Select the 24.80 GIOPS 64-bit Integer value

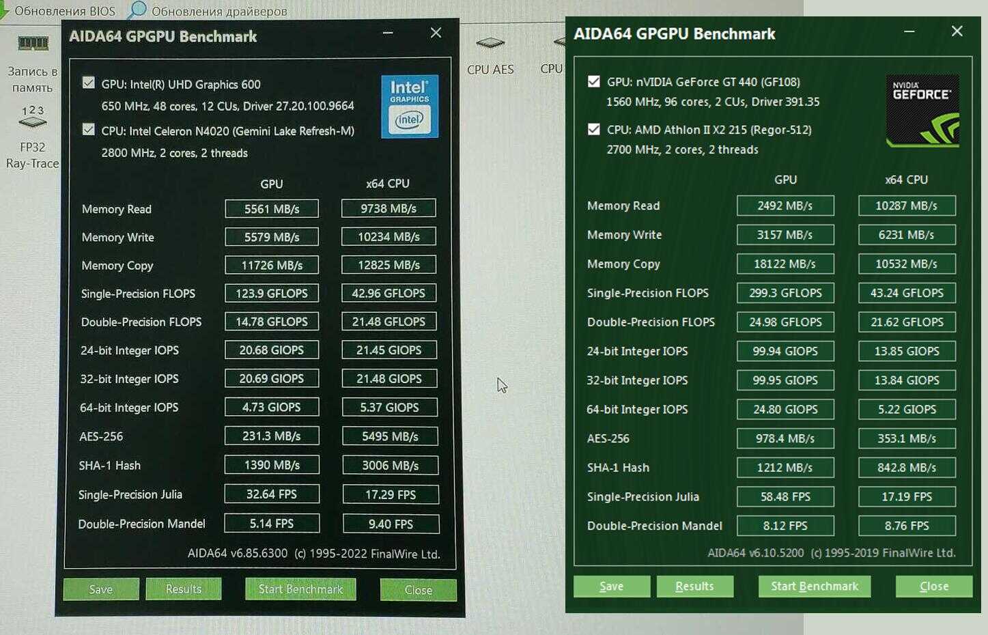[785, 410]
